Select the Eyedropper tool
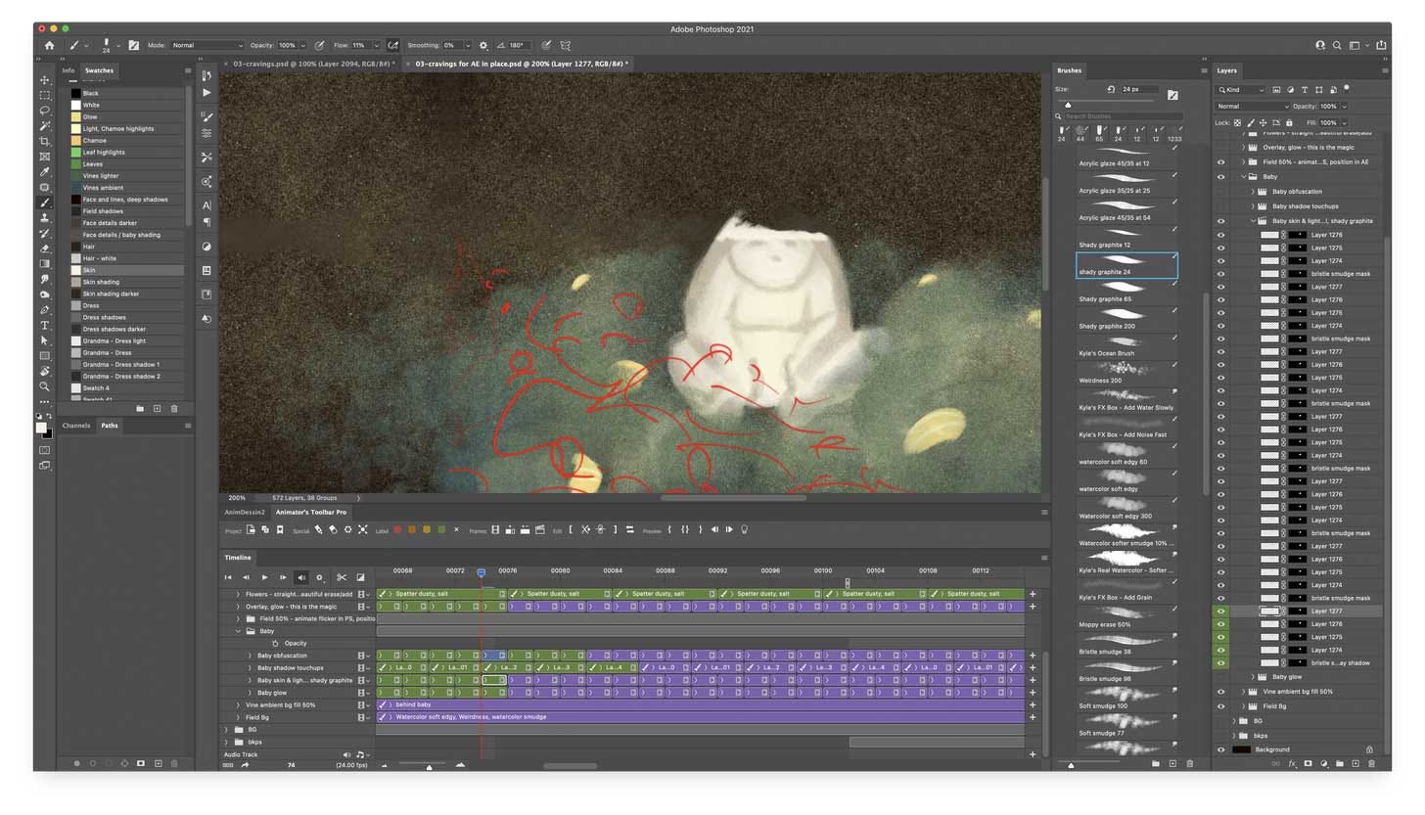This screenshot has height=815, width=1425. [x=44, y=172]
